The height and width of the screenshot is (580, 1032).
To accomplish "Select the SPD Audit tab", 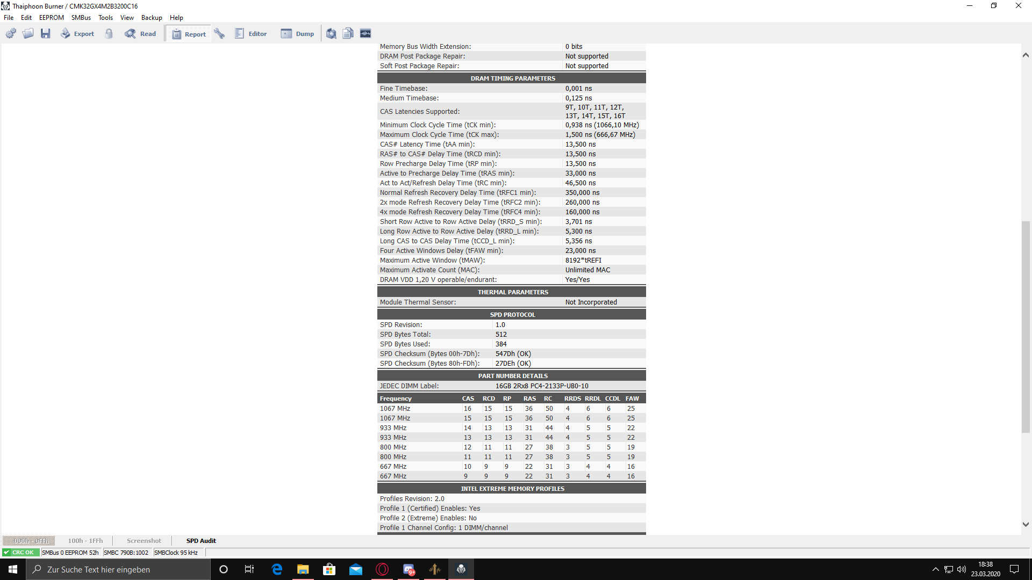I will pyautogui.click(x=201, y=541).
